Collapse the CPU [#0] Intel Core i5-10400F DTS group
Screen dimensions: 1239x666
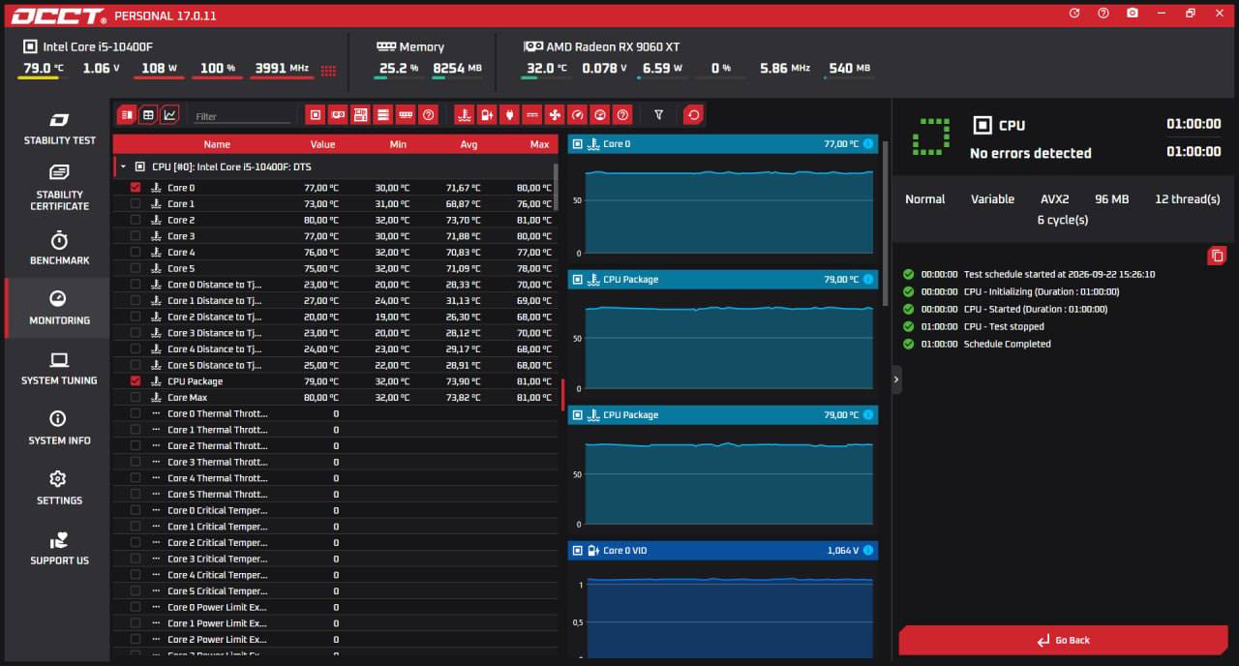coord(123,166)
